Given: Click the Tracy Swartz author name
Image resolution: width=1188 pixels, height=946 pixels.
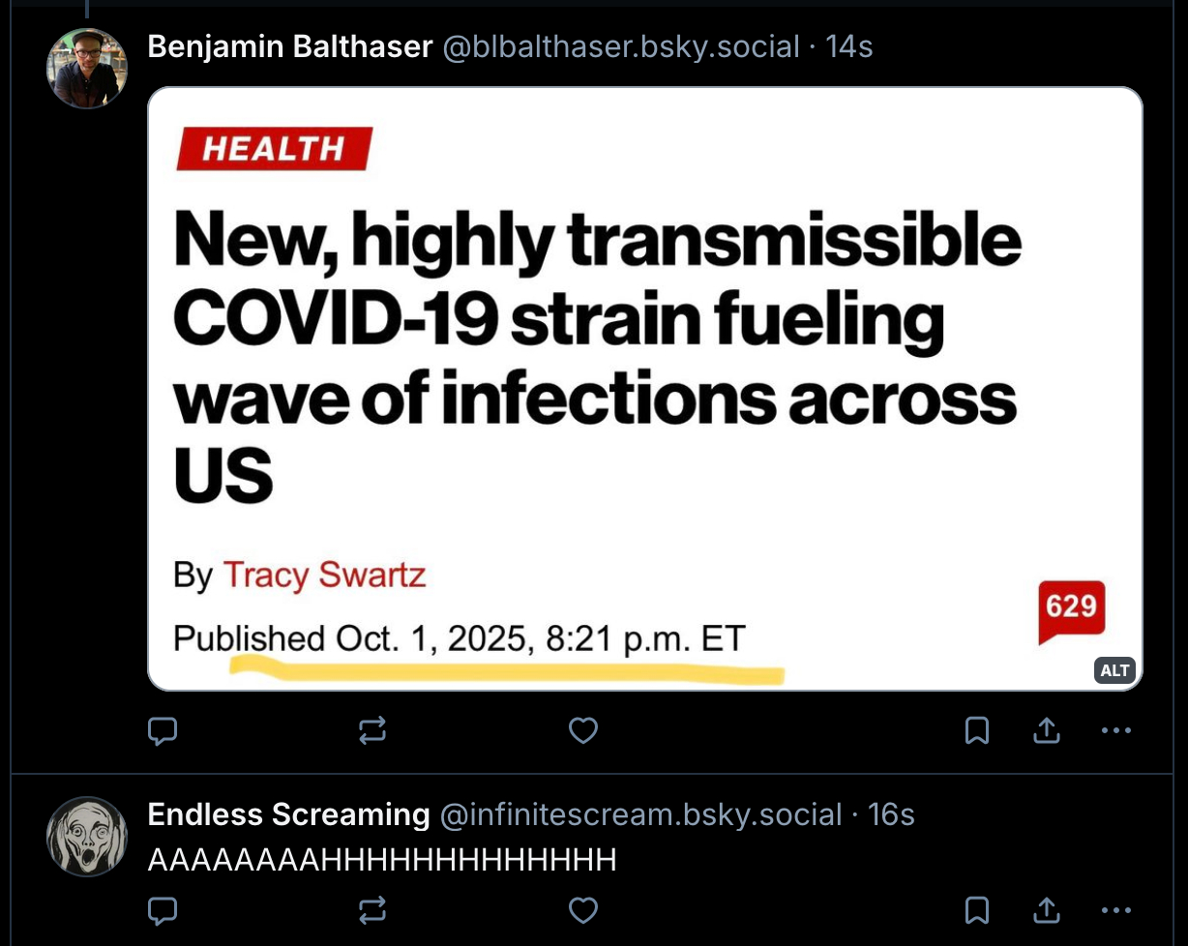Looking at the screenshot, I should [324, 576].
